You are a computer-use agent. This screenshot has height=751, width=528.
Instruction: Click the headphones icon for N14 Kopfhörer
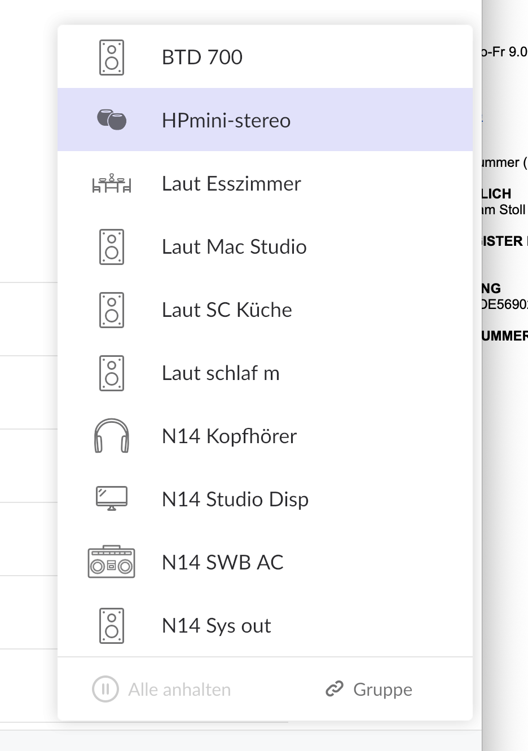(x=112, y=436)
